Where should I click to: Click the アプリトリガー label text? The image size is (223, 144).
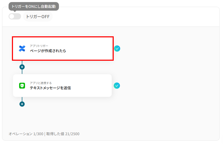click(39, 46)
